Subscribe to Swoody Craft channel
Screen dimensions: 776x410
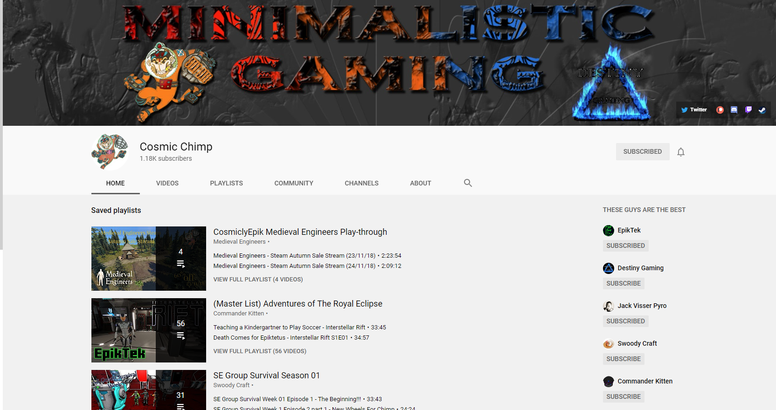click(623, 359)
